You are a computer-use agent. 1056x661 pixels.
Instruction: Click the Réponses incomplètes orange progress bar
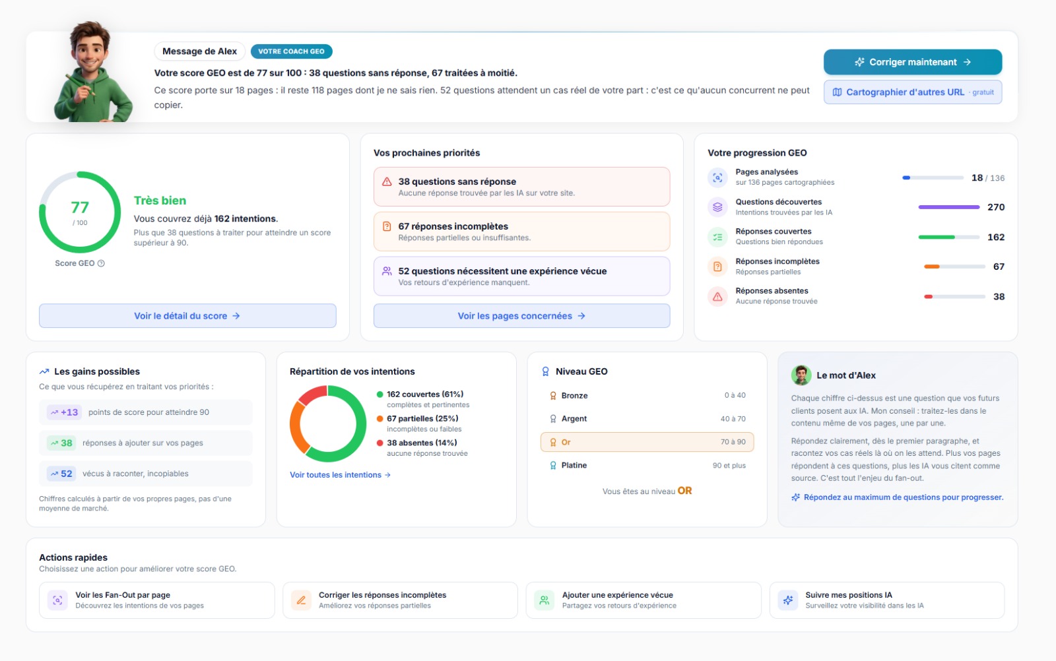click(955, 267)
